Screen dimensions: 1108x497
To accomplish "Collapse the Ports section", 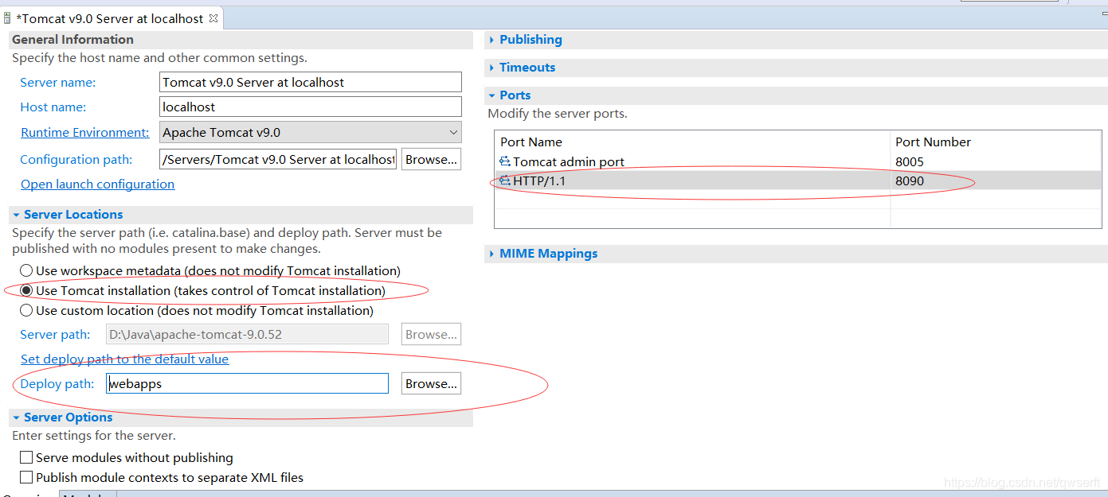I will (491, 95).
